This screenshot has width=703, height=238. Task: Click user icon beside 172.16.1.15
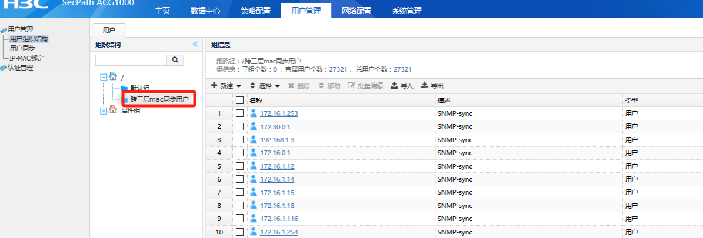(254, 192)
